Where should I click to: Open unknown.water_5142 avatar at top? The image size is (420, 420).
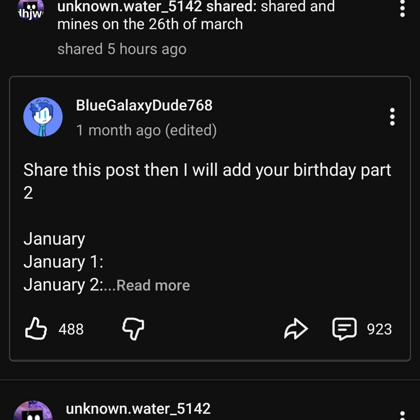point(31,9)
